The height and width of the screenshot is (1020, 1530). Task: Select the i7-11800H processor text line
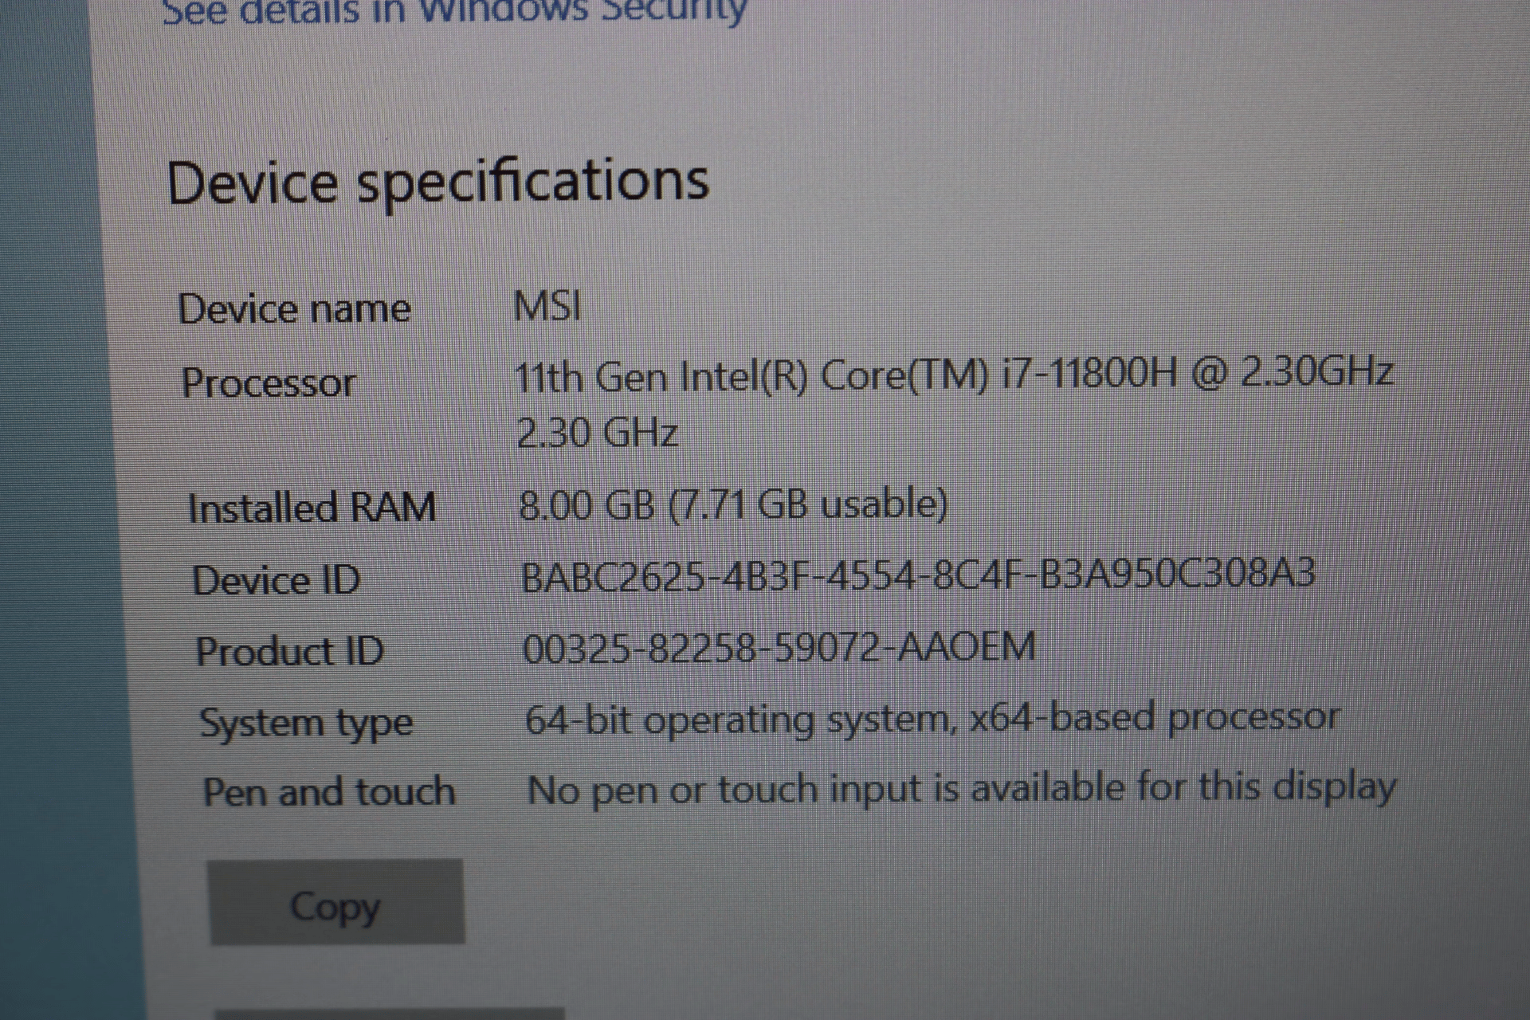tap(954, 374)
